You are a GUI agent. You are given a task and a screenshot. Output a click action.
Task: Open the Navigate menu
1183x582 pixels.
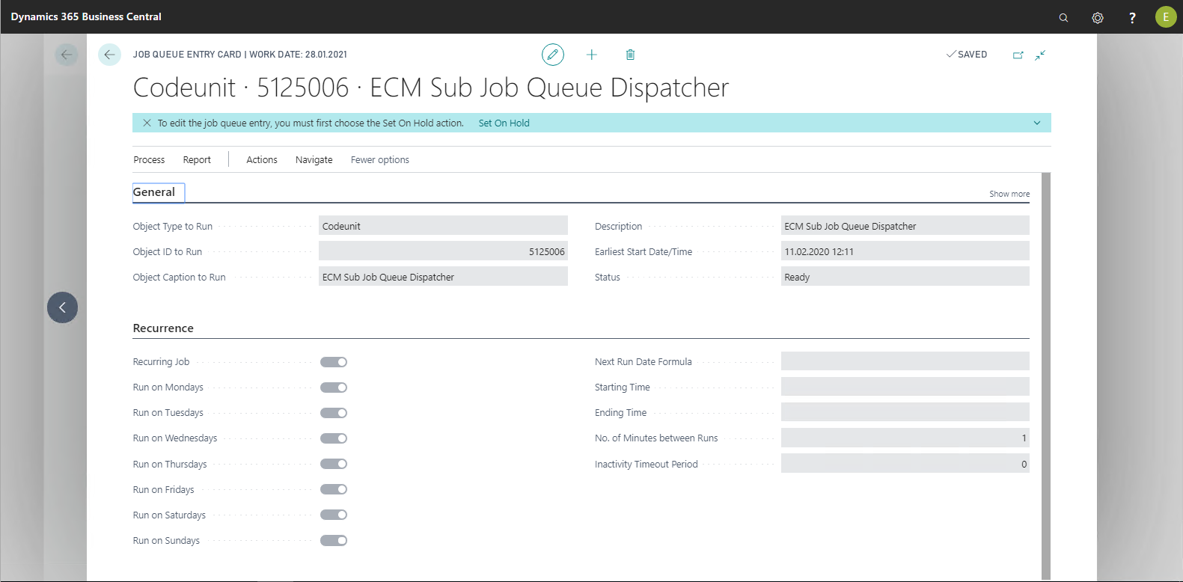(314, 160)
